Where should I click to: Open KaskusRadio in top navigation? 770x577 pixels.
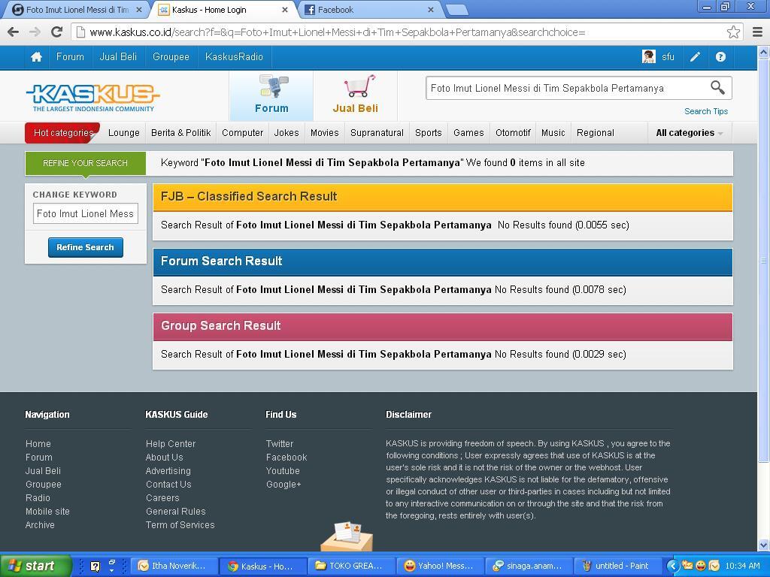pyautogui.click(x=234, y=57)
